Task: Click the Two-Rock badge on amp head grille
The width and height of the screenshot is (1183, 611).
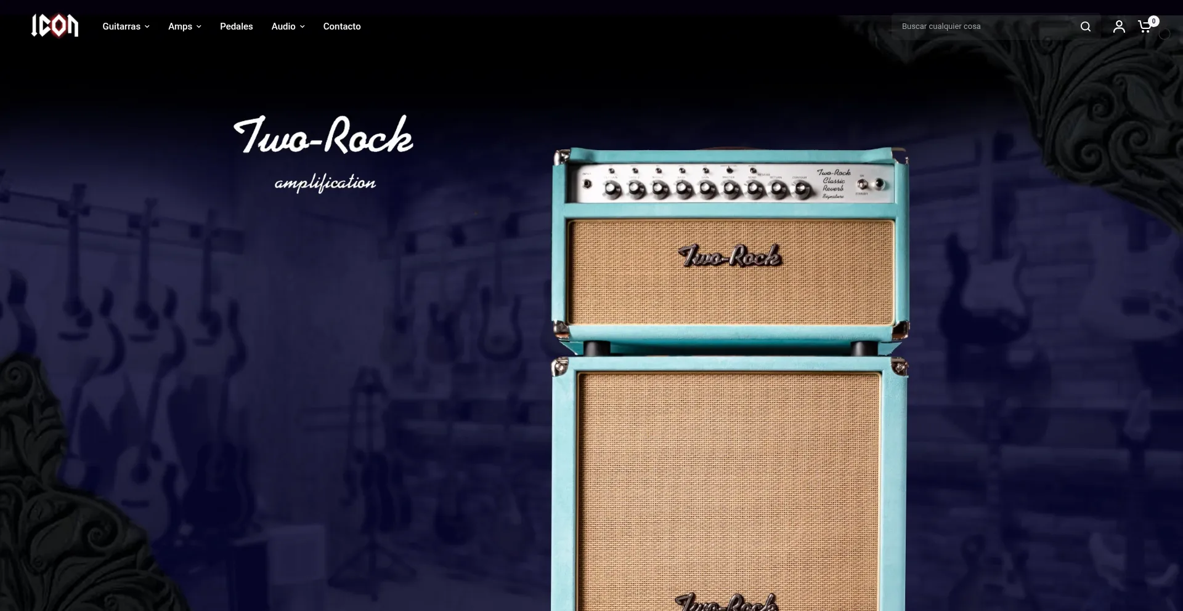Action: pos(730,256)
